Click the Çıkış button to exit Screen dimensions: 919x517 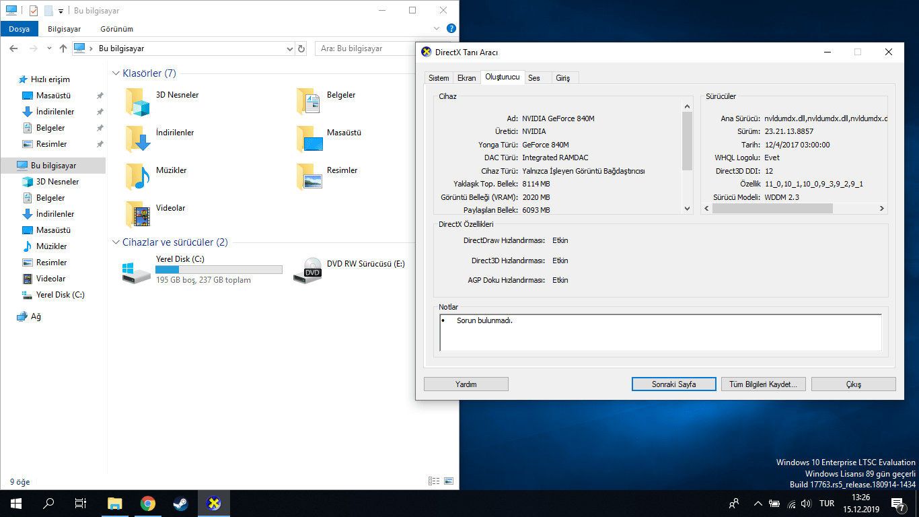(854, 384)
